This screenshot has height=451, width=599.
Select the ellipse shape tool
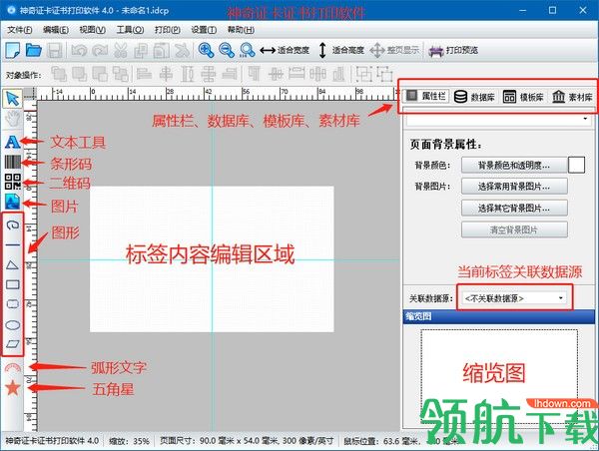coord(13,325)
